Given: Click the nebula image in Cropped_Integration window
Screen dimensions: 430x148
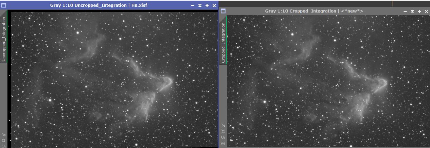Looking at the screenshot, I should (x=328, y=81).
